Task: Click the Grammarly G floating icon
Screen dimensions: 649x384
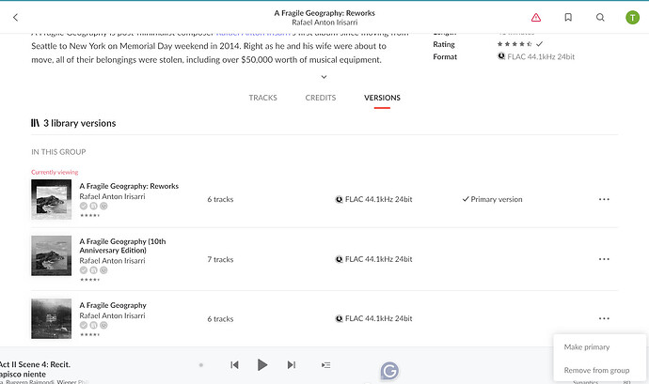Action: tap(388, 372)
